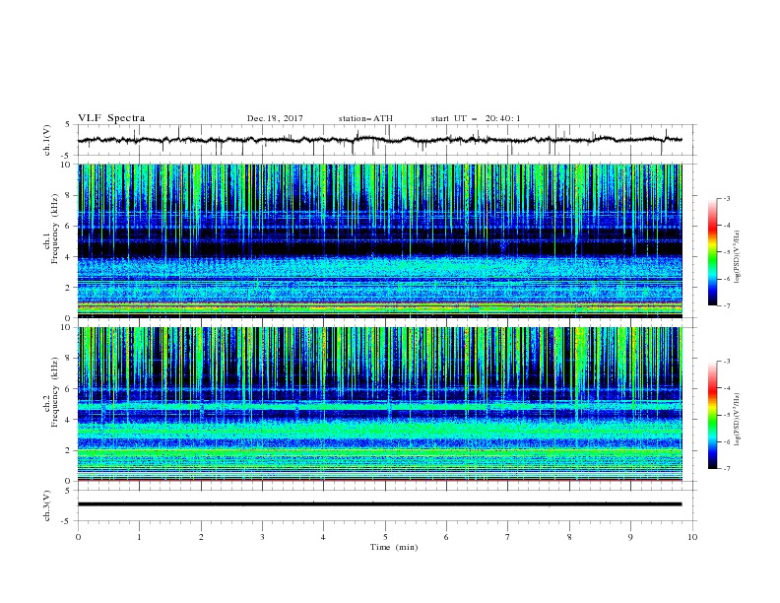
Task: Click tick label "10" on the Time axis
Action: click(692, 537)
